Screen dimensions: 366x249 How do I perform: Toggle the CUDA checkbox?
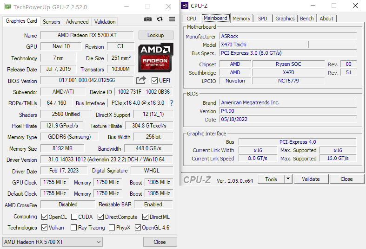click(74, 217)
